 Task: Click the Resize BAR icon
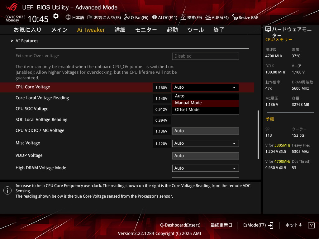(x=235, y=17)
